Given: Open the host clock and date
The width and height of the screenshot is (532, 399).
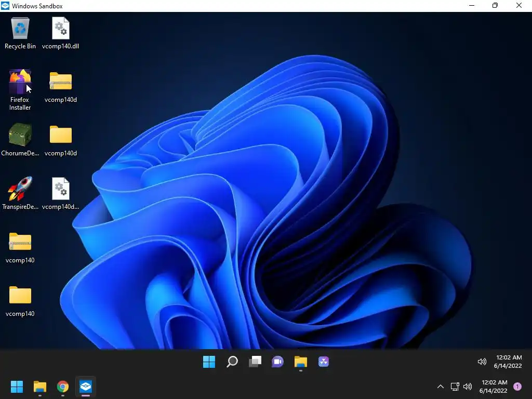Looking at the screenshot, I should tap(494, 387).
